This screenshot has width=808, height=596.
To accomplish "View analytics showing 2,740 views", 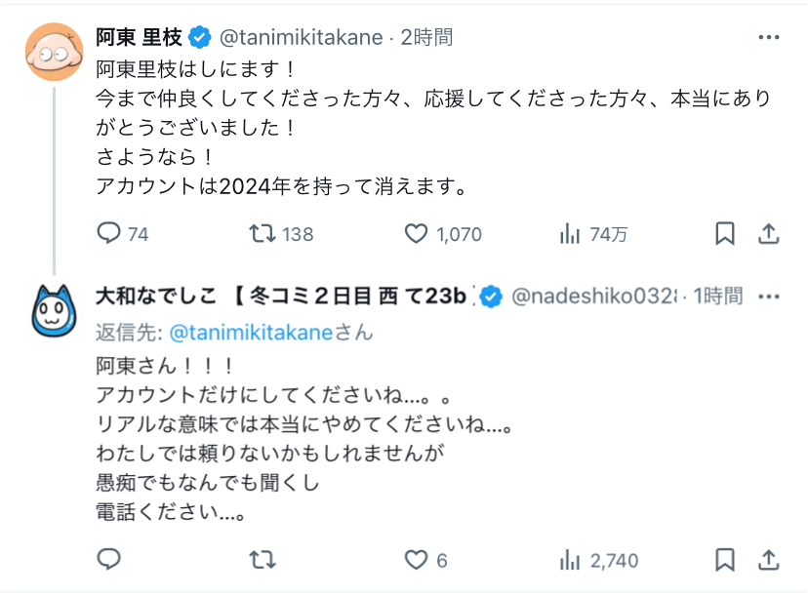I will point(570,560).
